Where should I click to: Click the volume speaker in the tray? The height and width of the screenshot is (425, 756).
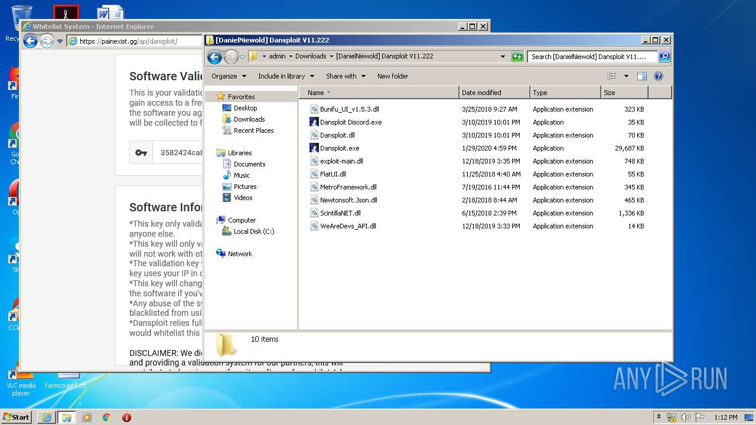click(x=686, y=417)
